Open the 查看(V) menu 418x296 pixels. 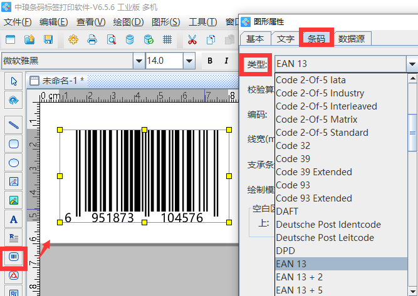click(x=91, y=22)
